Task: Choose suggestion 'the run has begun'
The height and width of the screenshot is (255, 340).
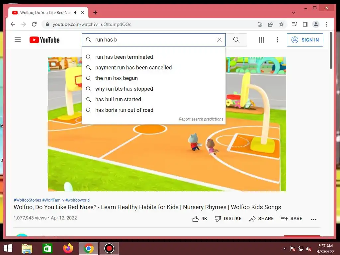Action: tap(153, 78)
